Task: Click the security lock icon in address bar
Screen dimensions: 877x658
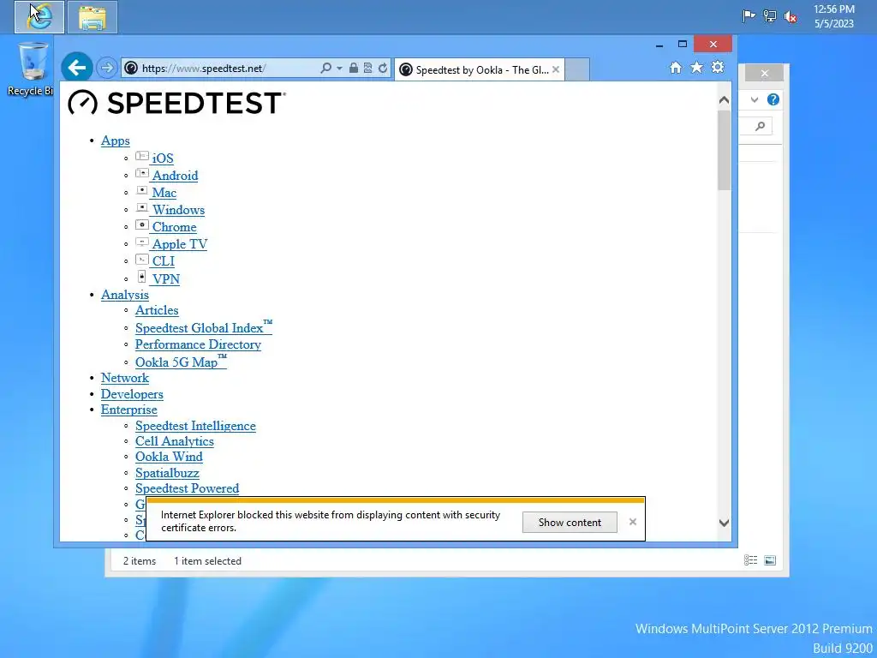Action: (x=354, y=69)
